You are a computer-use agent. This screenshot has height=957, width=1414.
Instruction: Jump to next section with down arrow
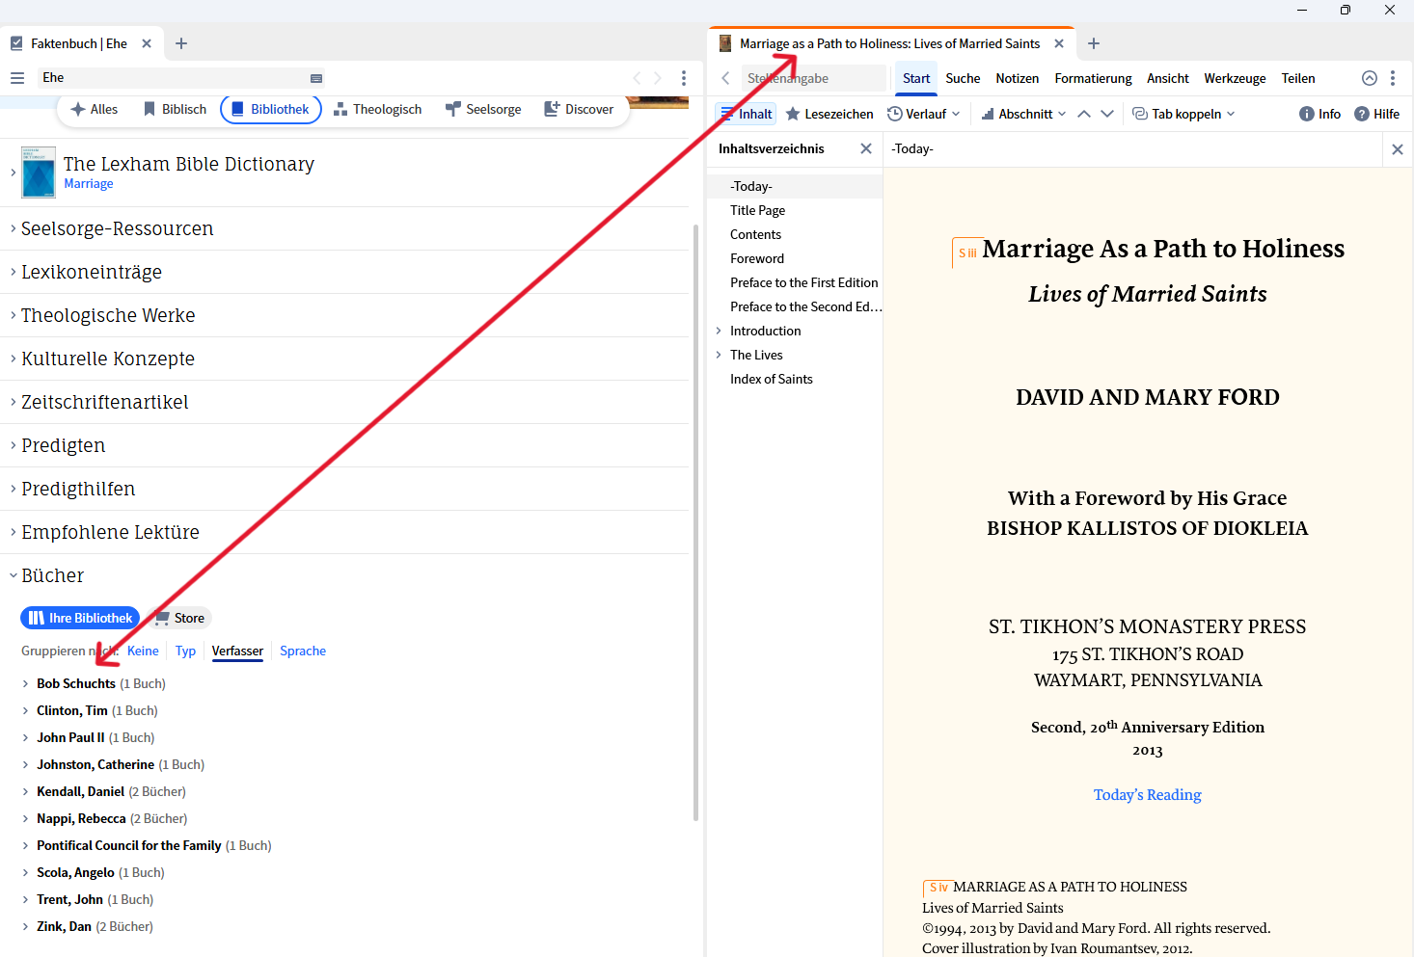pos(1107,114)
